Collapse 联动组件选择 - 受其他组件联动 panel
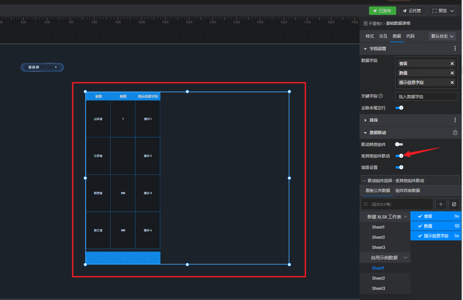The image size is (463, 300). click(x=364, y=181)
